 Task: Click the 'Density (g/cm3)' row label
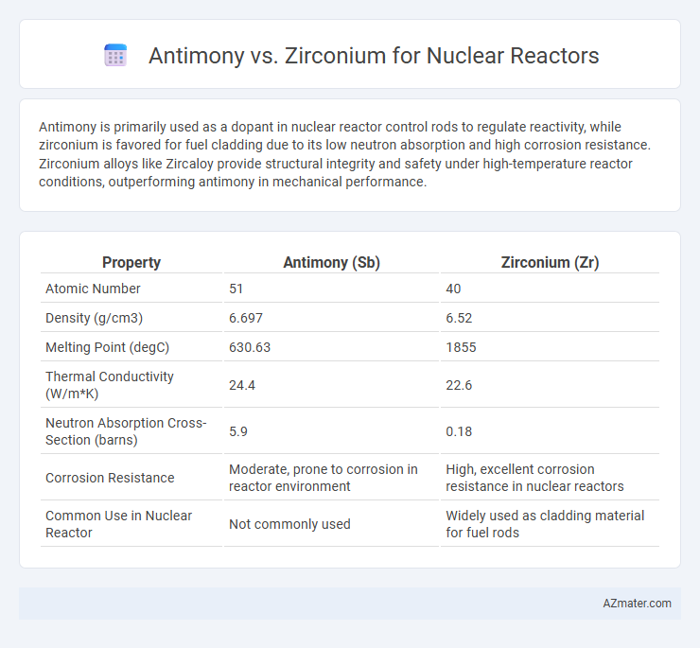point(94,318)
